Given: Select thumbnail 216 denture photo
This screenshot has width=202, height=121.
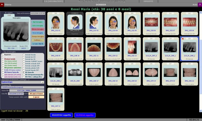Looking at the screenshot, I should (x=113, y=49).
